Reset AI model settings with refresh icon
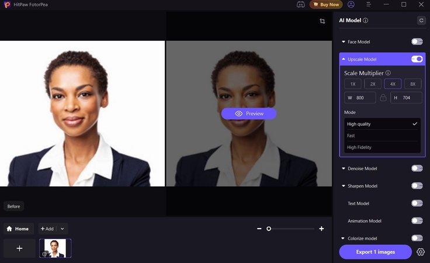Image resolution: width=430 pixels, height=263 pixels. (421, 20)
